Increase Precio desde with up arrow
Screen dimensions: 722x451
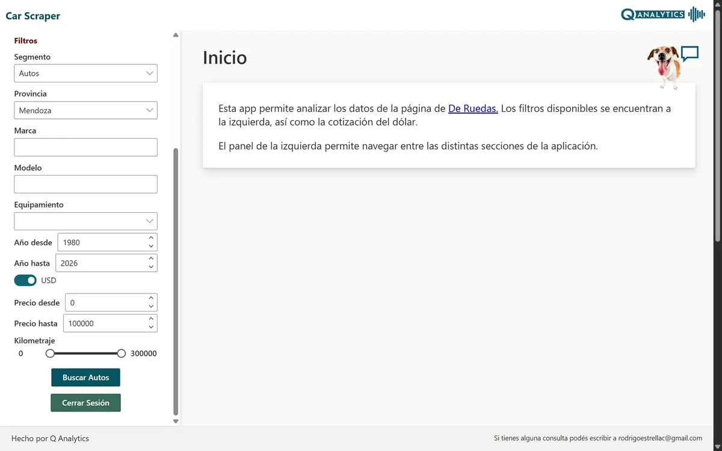(151, 298)
